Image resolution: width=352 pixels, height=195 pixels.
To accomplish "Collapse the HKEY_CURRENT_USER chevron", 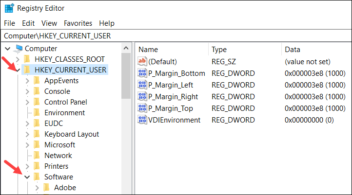I will (18, 70).
